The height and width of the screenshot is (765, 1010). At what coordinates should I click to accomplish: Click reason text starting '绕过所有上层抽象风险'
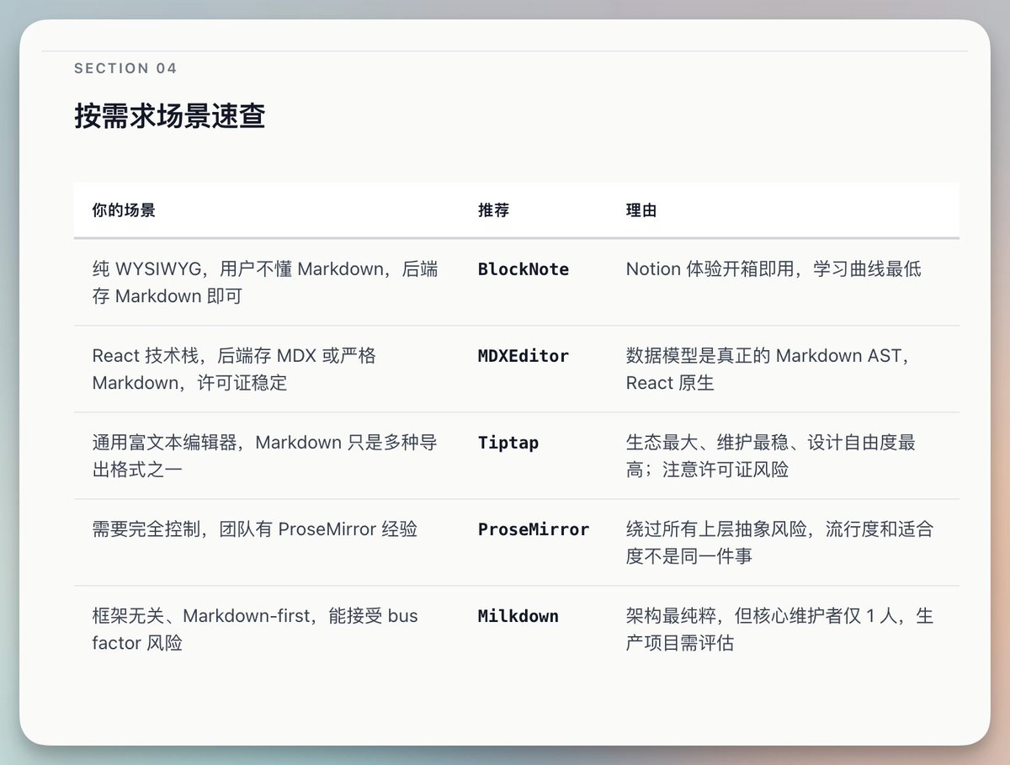coord(780,542)
